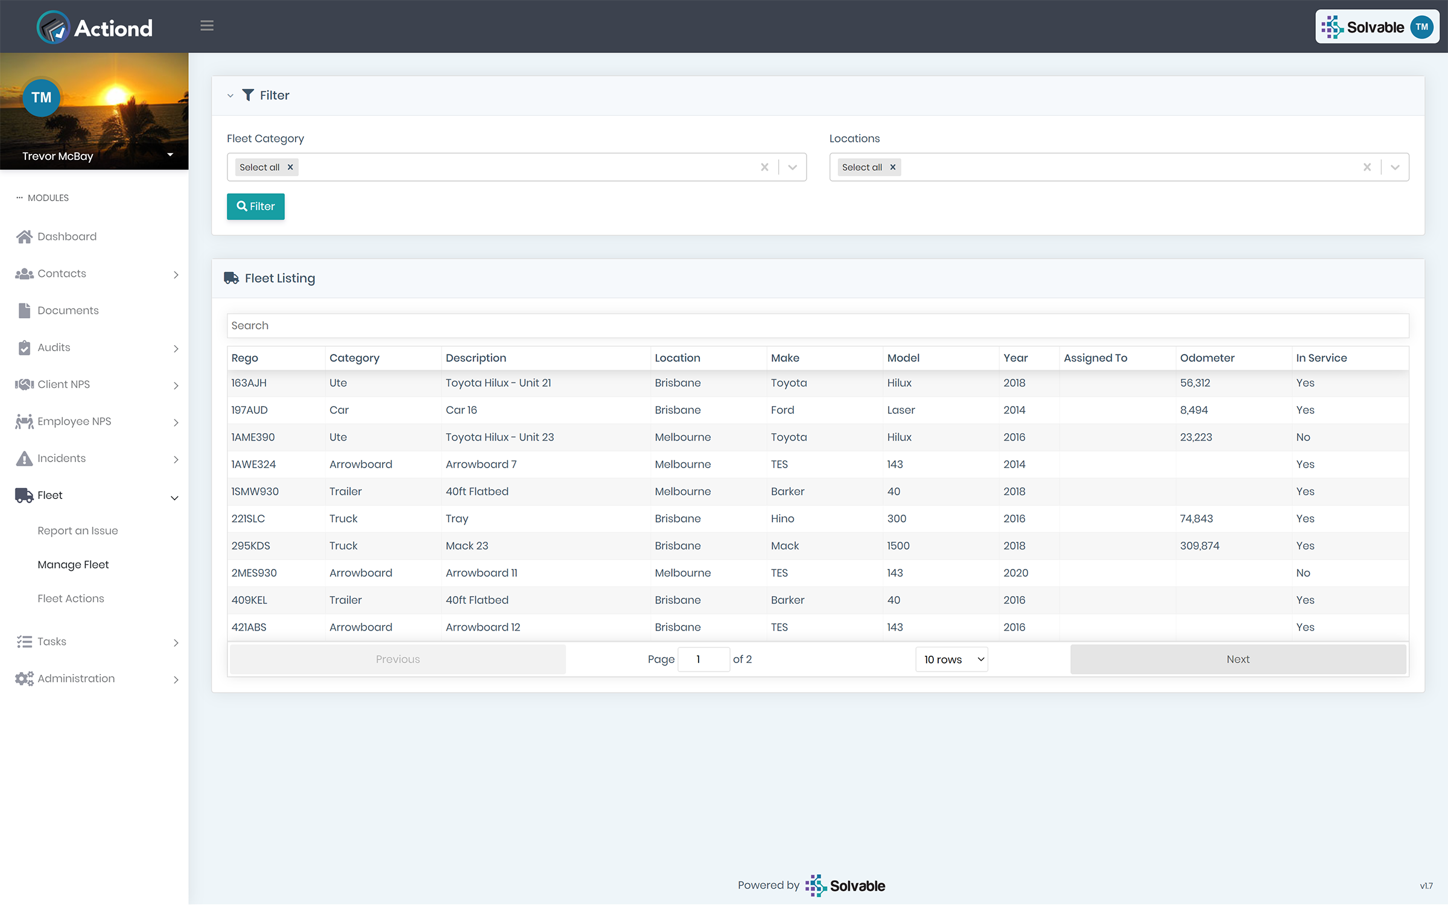Click the Tasks icon in sidebar
Screen dimensions: 1448x905
(23, 641)
